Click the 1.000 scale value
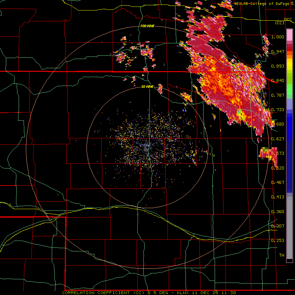This screenshot has width=295, height=295. (278, 37)
